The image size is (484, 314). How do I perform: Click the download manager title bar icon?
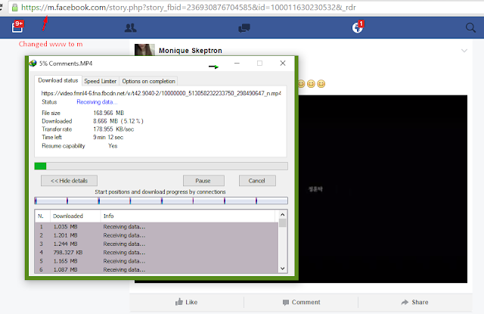click(33, 64)
